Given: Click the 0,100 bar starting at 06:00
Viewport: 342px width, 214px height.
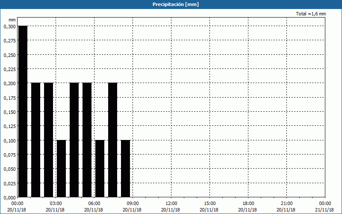Looking at the screenshot, I should pos(100,169).
